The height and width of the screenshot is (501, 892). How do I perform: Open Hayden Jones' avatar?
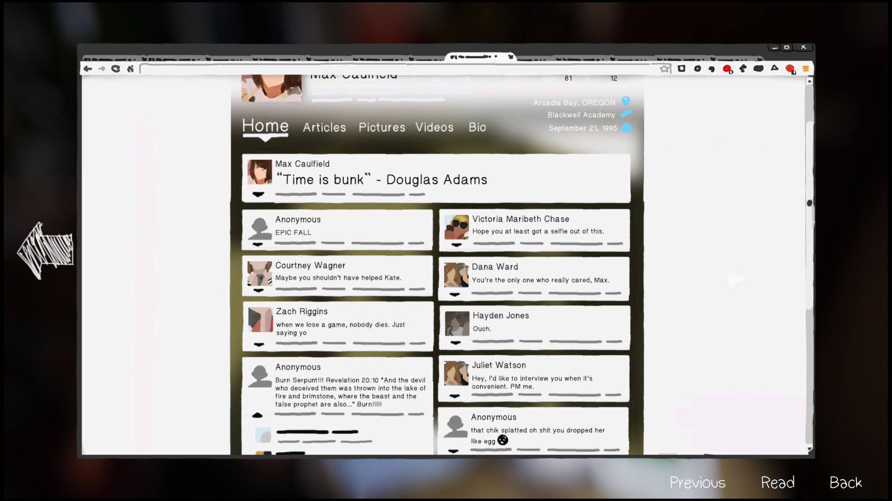pos(457,323)
